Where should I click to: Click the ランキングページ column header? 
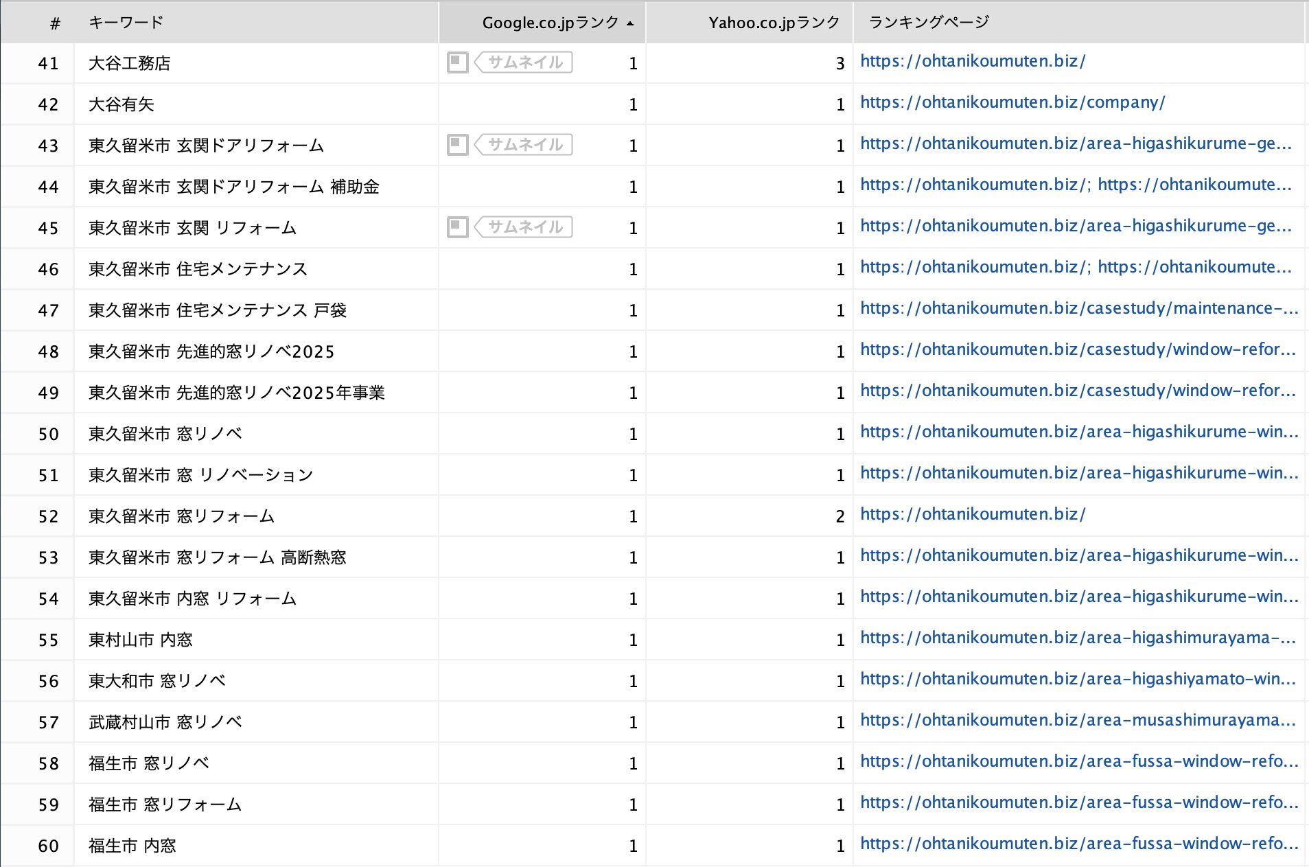[929, 23]
